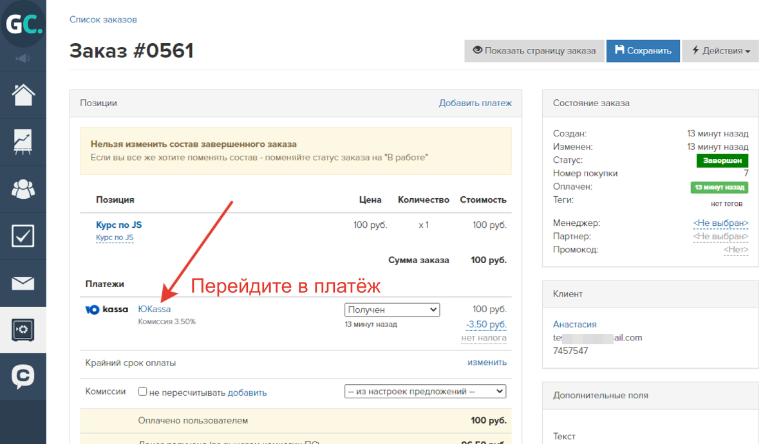Screen dimensions: 772x444
Task: Open the ЮKassa payment link
Action: [155, 310]
